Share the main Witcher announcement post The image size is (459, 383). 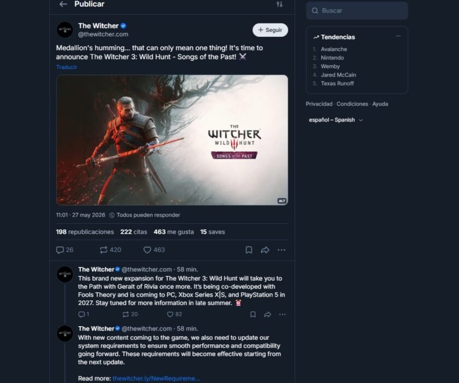(265, 250)
